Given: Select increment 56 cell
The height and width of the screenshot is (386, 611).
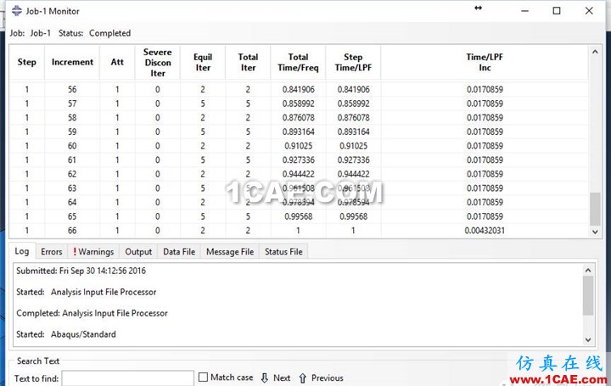Looking at the screenshot, I should pyautogui.click(x=72, y=90).
